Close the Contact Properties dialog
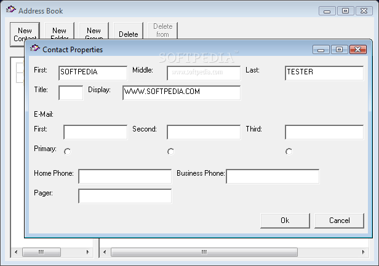This screenshot has width=379, height=266. click(x=358, y=50)
